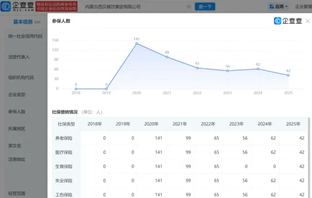The width and height of the screenshot is (312, 198).
Task: Click the Qcc.com logo in header
Action: (x=17, y=6)
